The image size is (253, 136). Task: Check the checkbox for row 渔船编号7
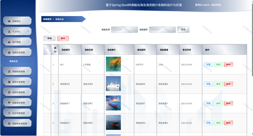(x=46, y=103)
